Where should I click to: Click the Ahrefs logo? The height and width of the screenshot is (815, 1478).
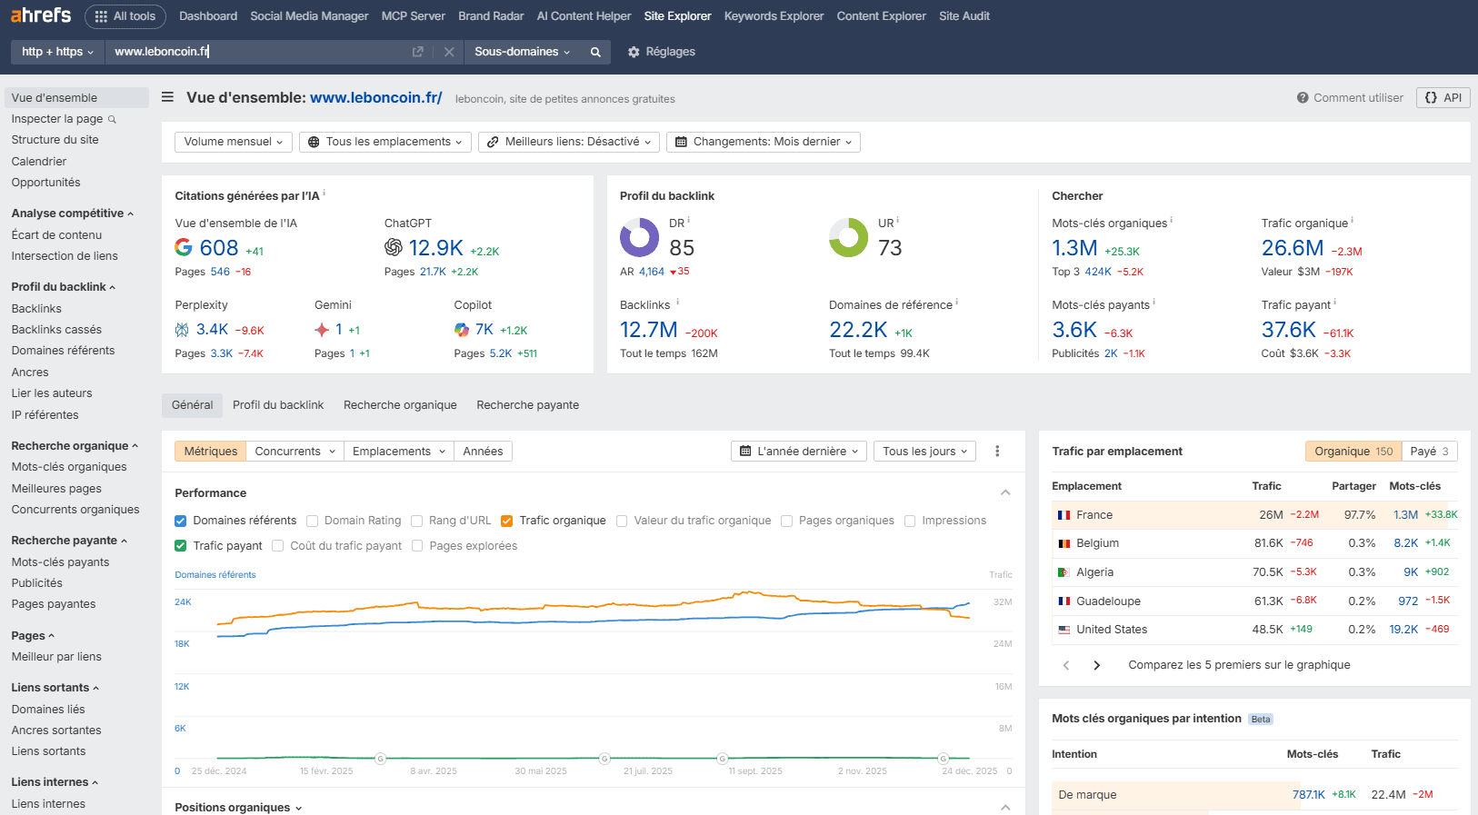point(41,15)
